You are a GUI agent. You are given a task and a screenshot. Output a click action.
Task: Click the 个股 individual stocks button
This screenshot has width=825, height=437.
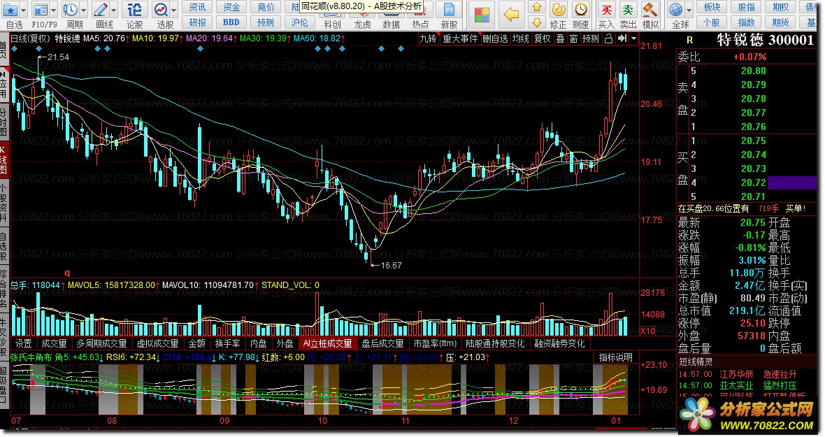pos(712,22)
